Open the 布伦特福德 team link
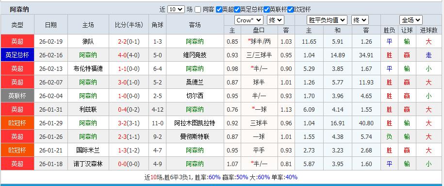The image size is (444, 186). [x=88, y=69]
